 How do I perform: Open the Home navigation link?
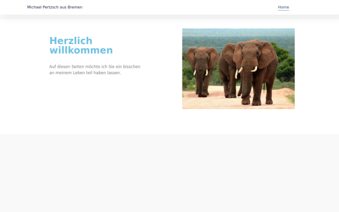283,7
